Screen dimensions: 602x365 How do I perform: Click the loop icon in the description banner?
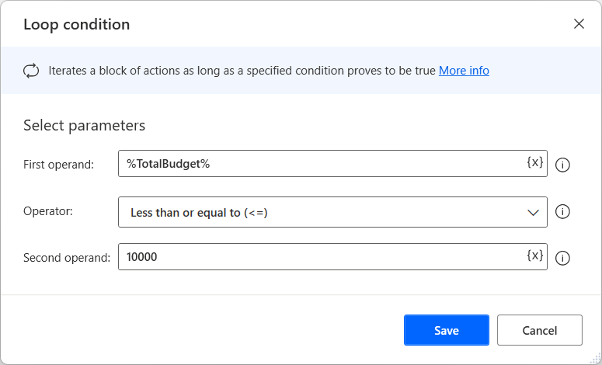[x=31, y=71]
